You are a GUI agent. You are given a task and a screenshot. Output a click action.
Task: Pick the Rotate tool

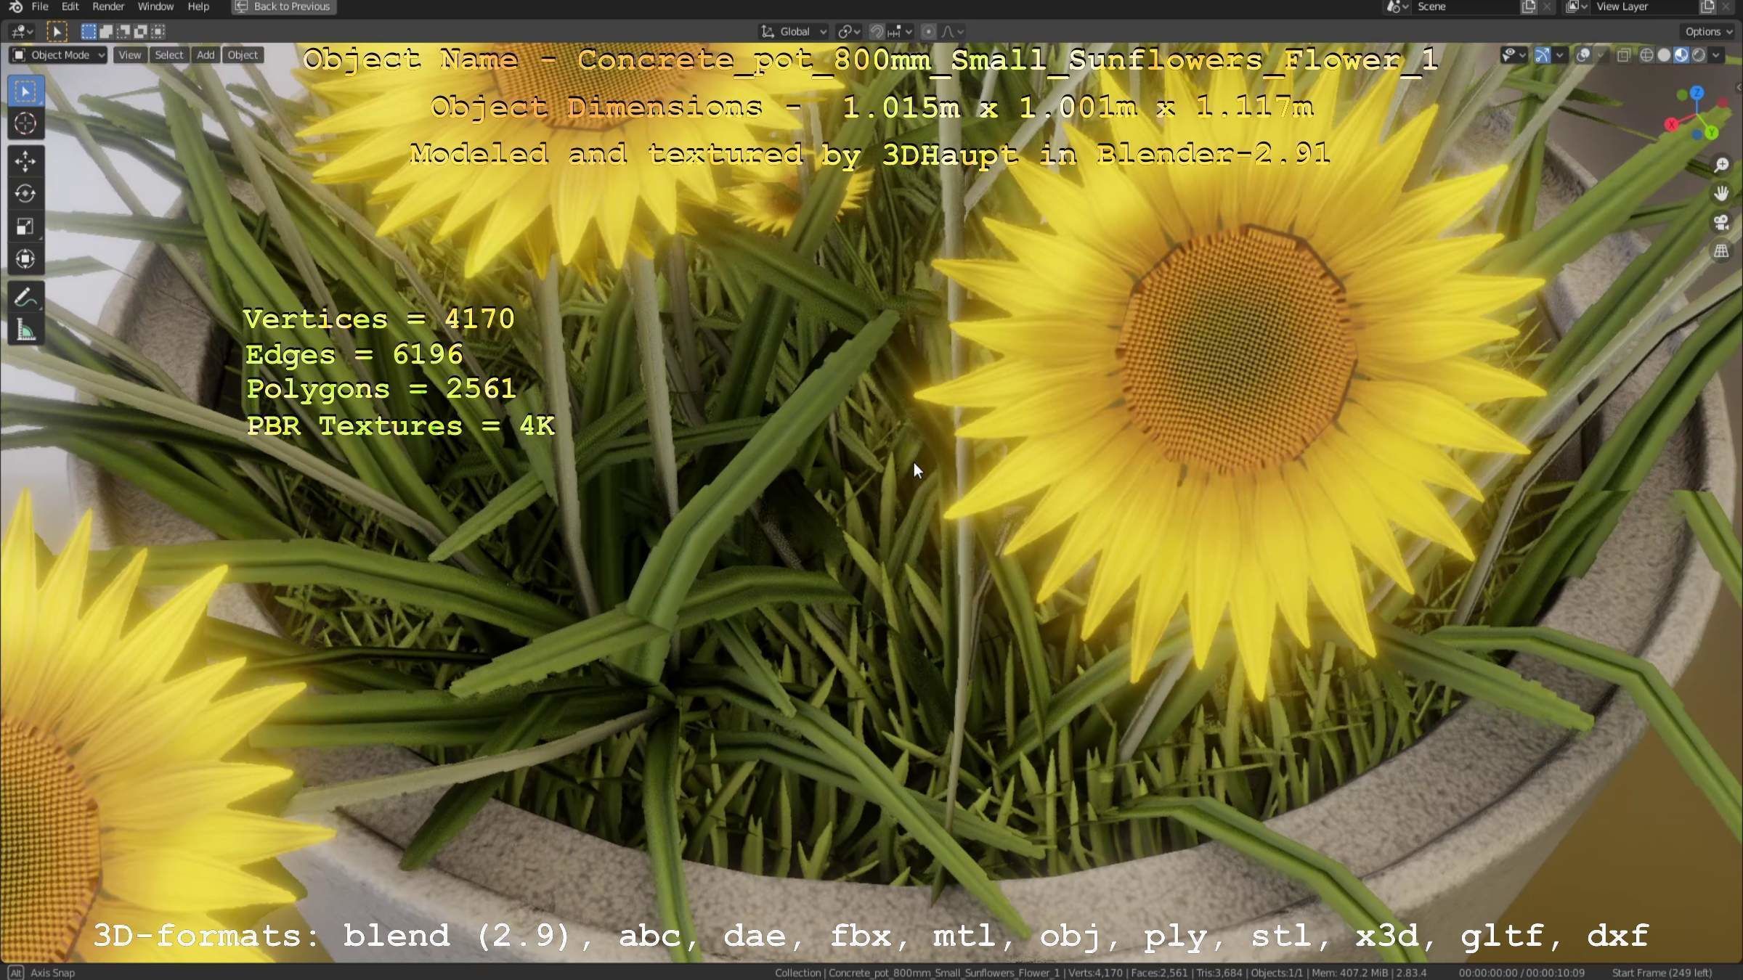click(x=25, y=194)
